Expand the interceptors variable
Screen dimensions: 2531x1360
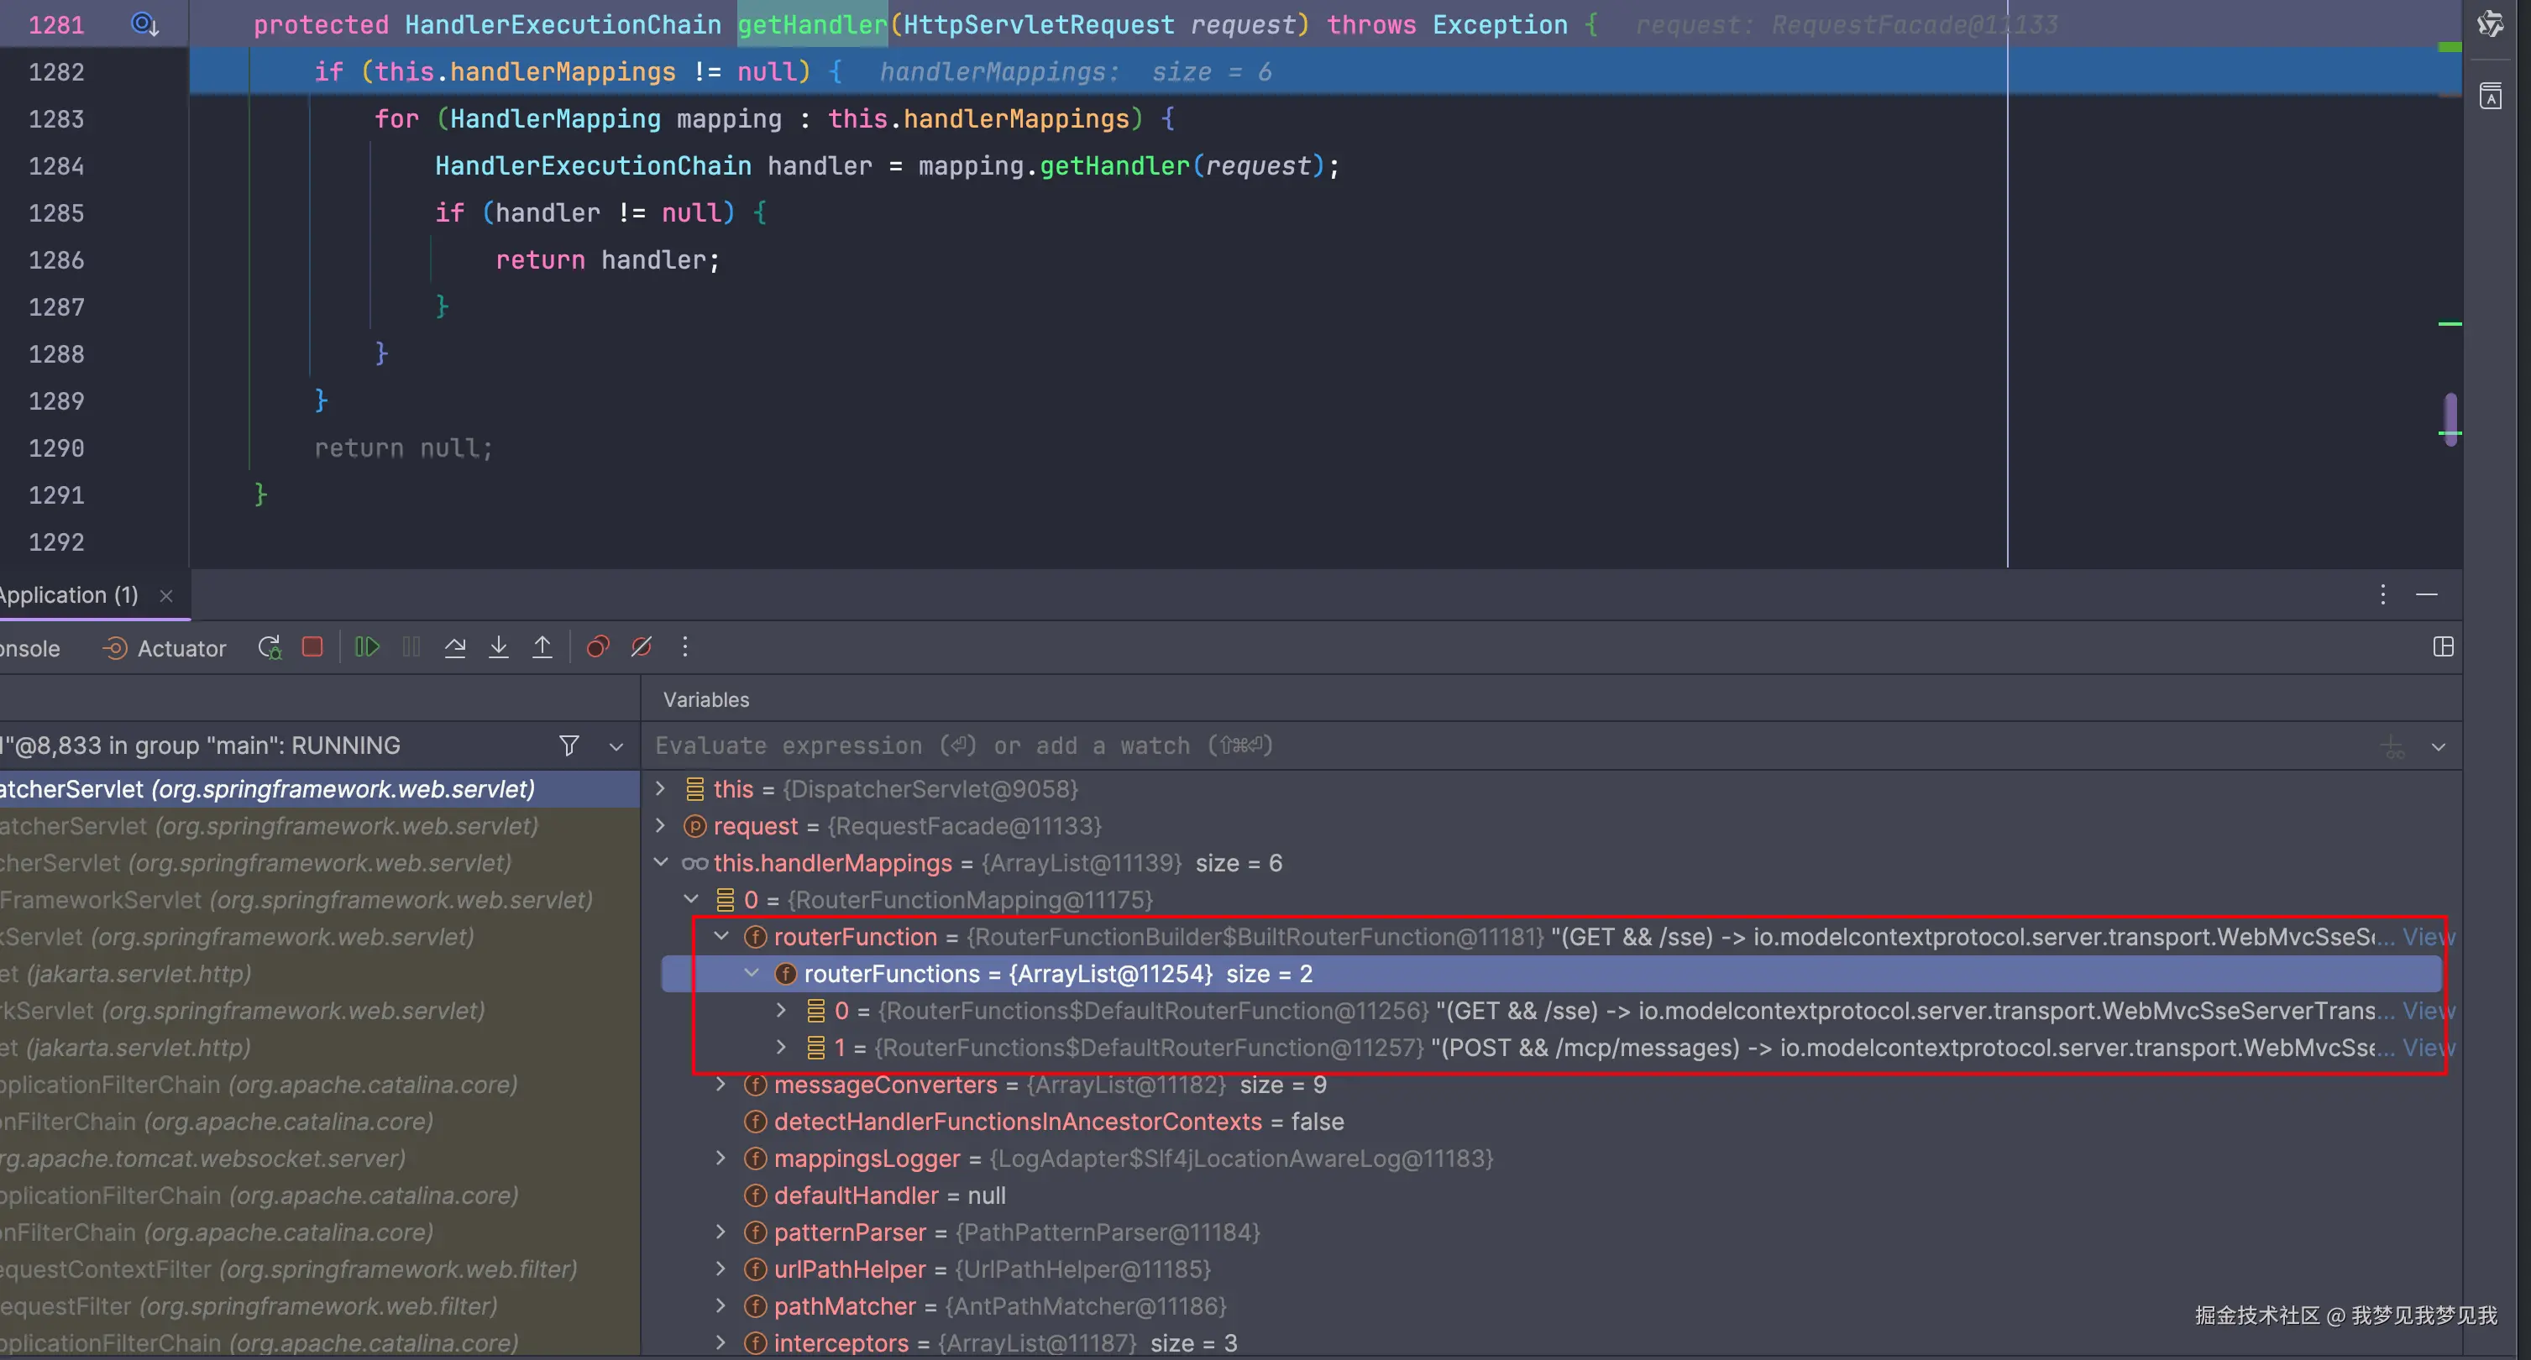click(x=721, y=1343)
